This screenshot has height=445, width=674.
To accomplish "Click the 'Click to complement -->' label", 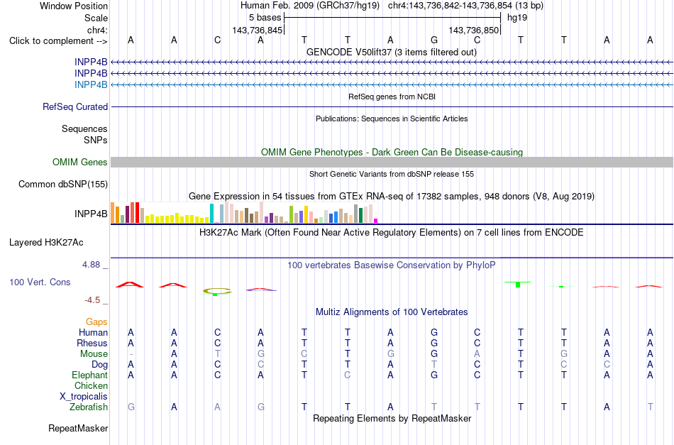I will point(58,41).
